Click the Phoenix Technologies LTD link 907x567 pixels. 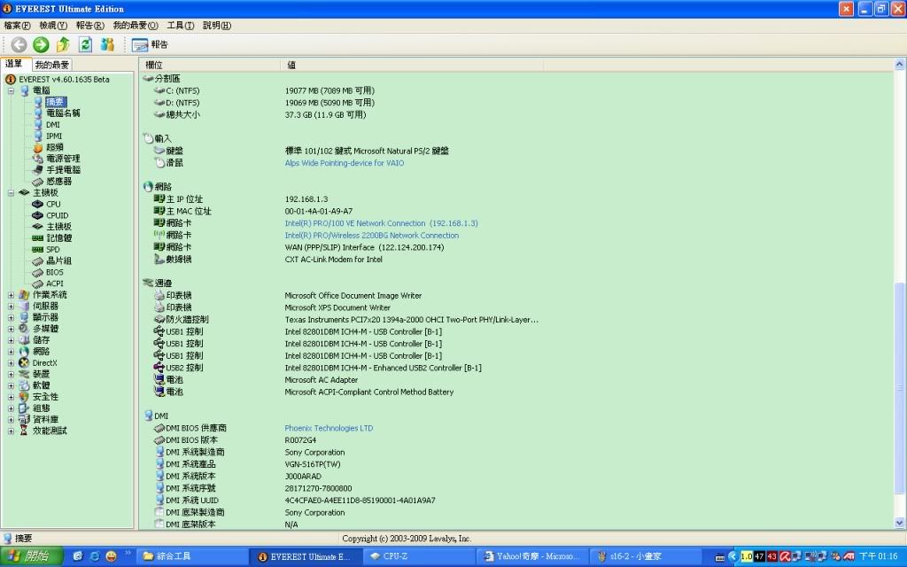[329, 428]
